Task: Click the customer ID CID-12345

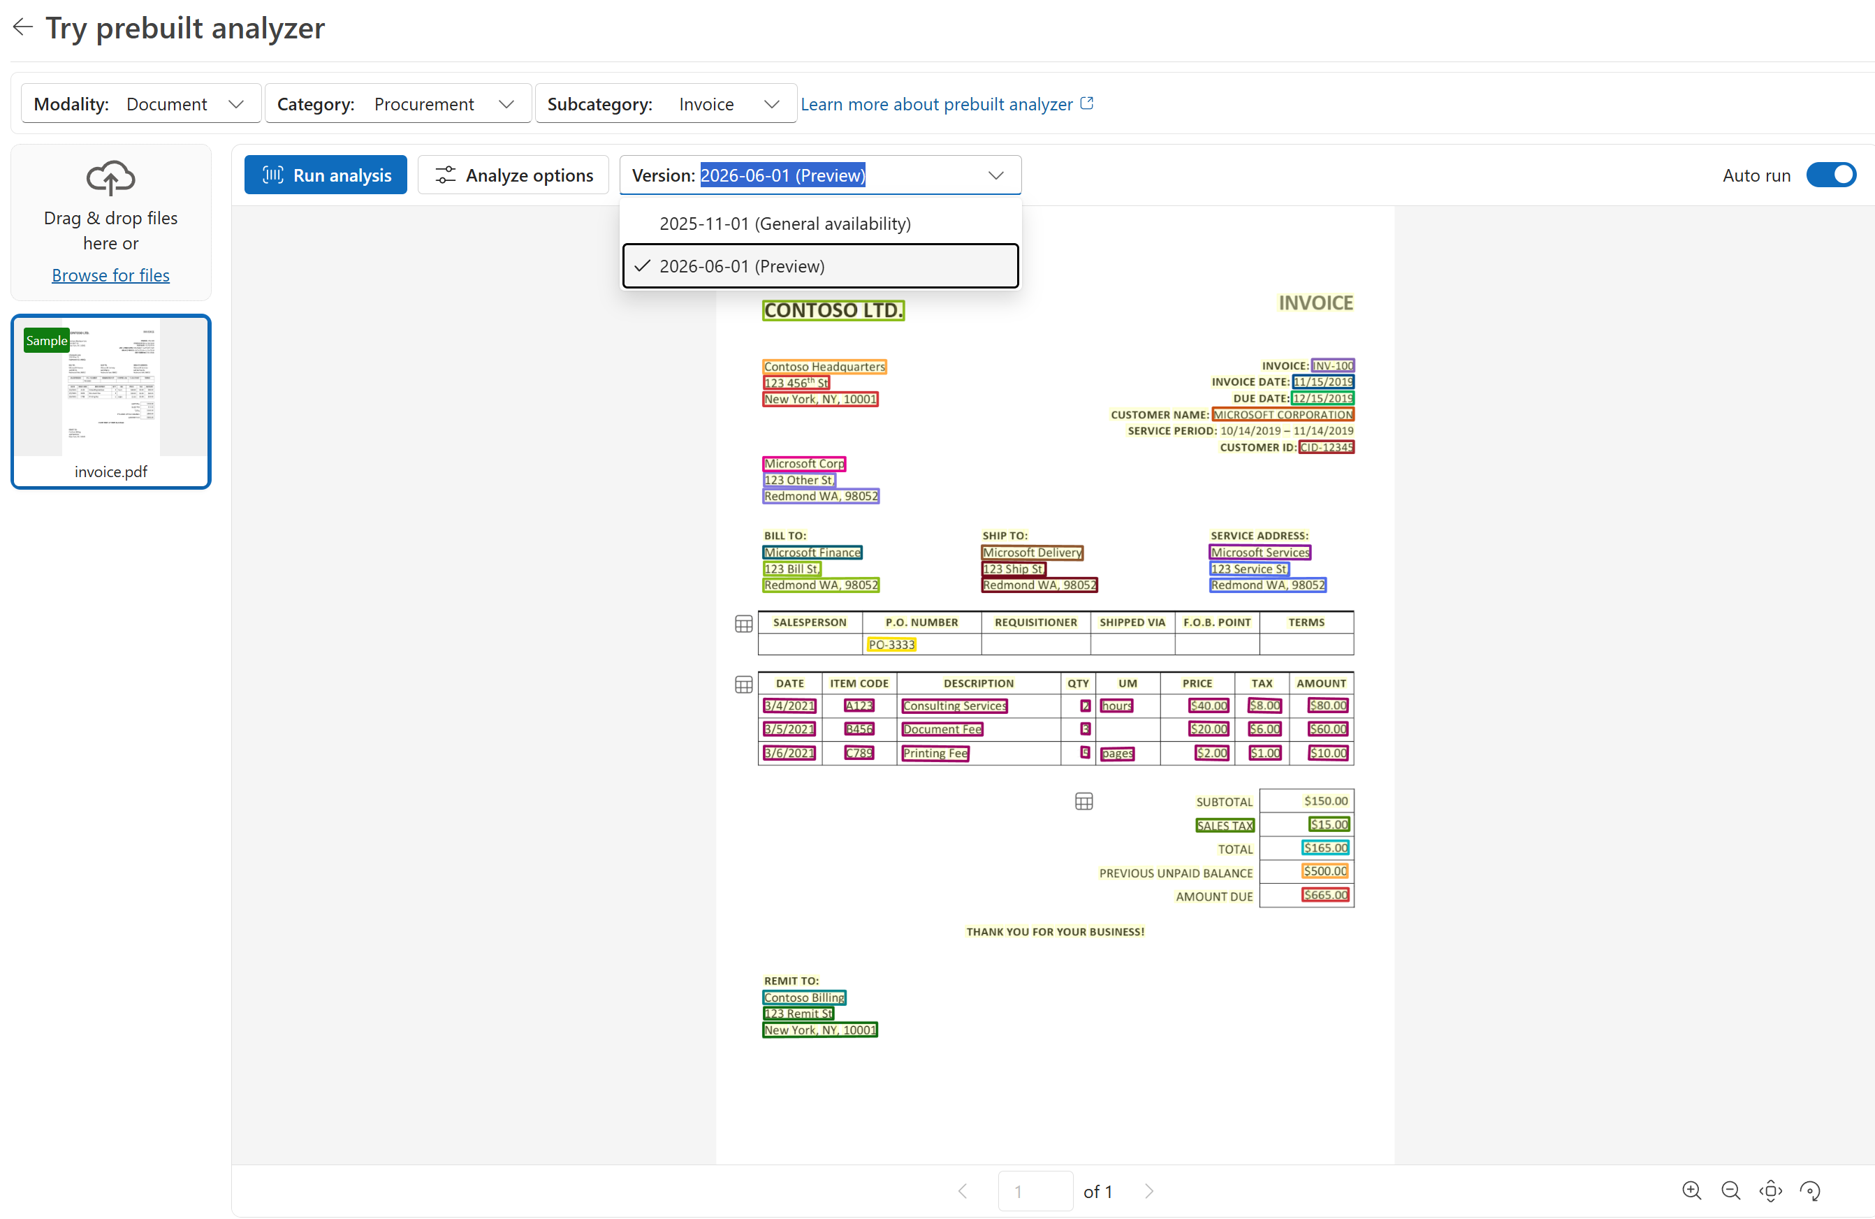Action: (x=1327, y=448)
